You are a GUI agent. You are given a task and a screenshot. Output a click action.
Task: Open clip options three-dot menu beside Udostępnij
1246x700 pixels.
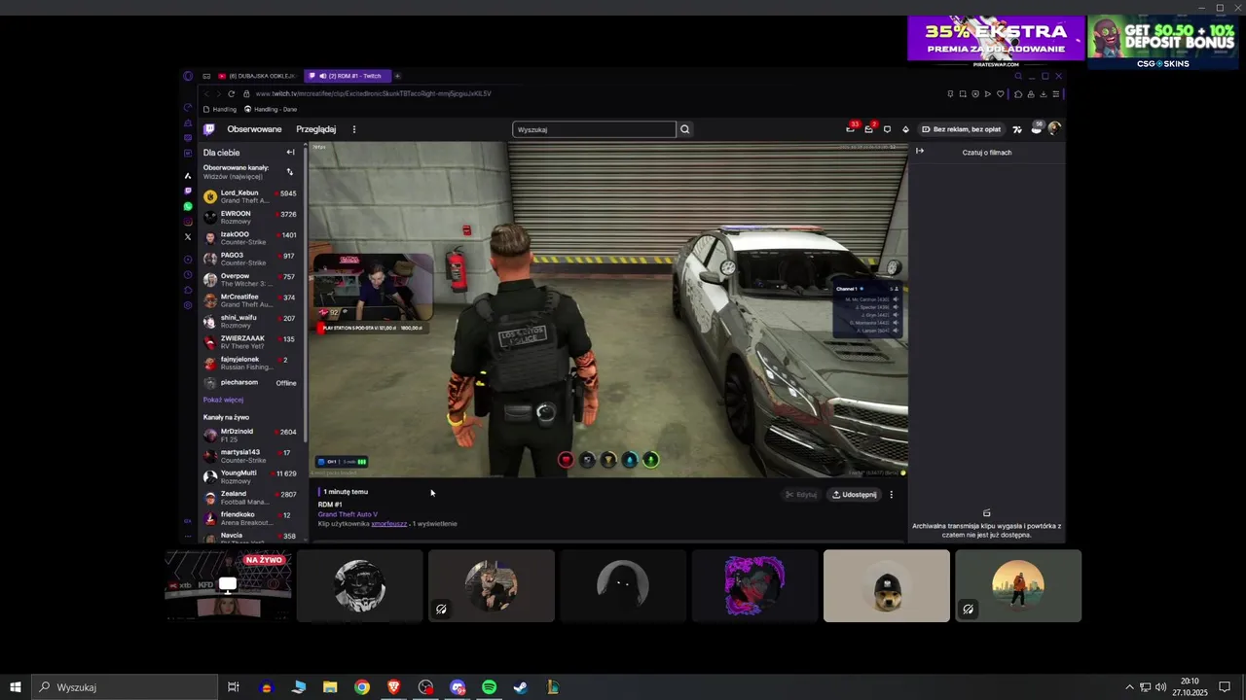[x=891, y=495]
